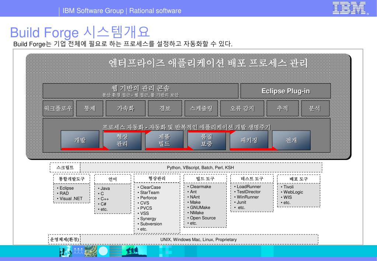Select the '분석' feature box
This screenshot has height=261, width=377.
[x=315, y=108]
